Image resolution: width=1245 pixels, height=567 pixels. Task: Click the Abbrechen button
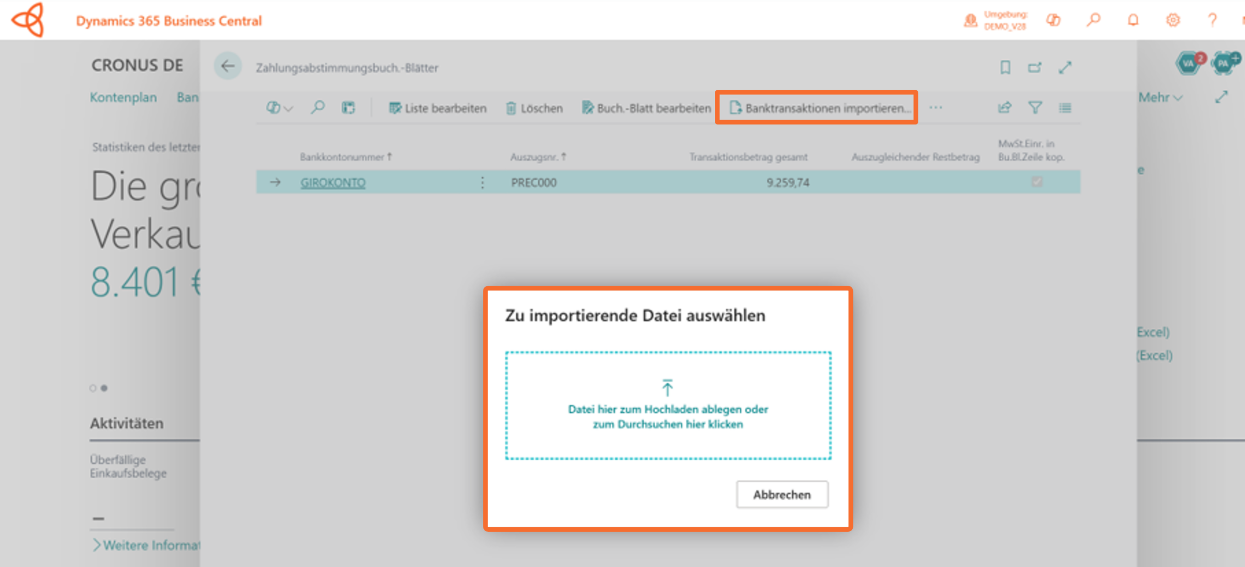(782, 494)
